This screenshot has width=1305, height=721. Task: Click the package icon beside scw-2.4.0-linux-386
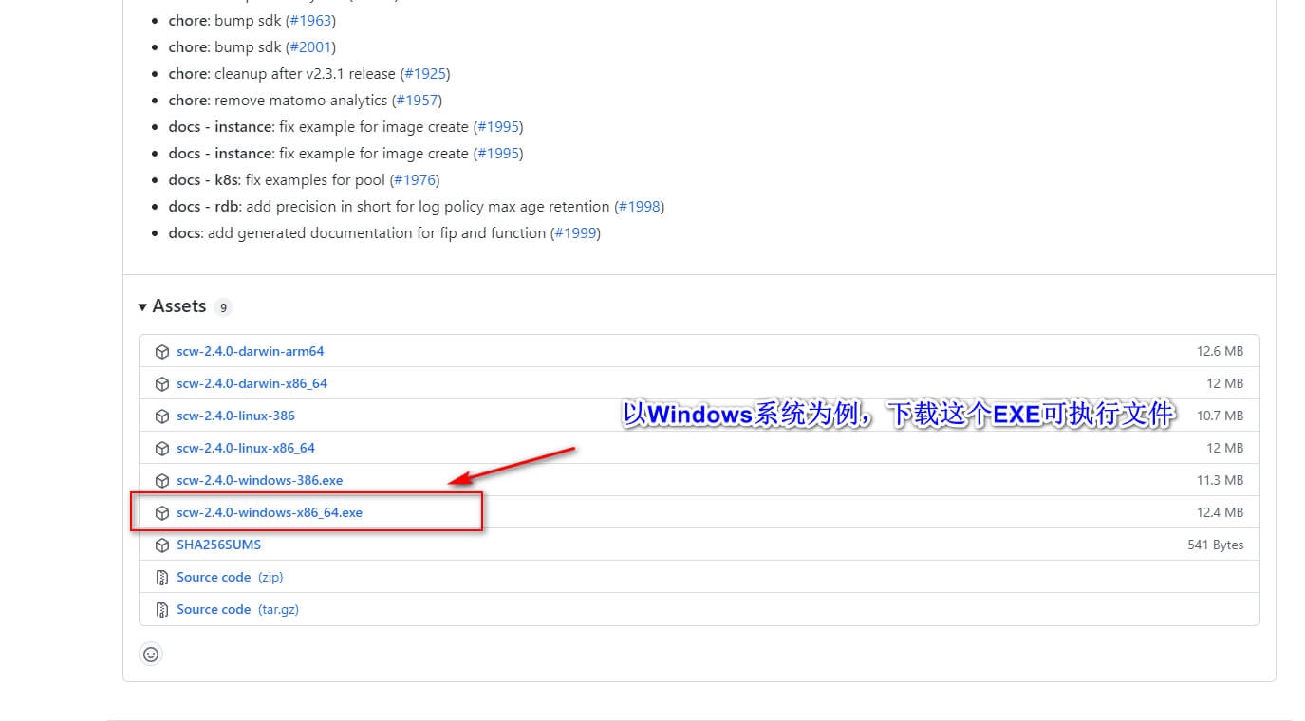tap(162, 416)
